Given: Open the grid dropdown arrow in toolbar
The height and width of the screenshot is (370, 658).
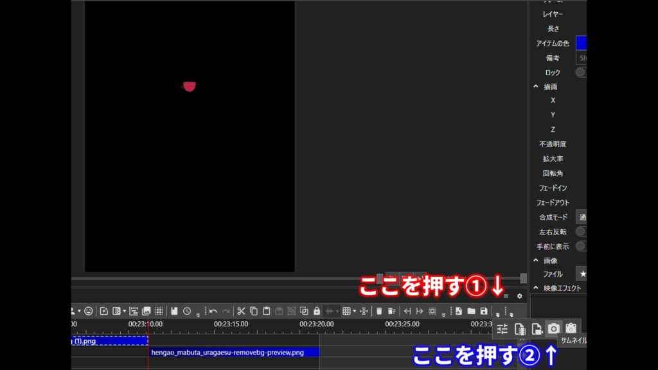Looking at the screenshot, I should [x=354, y=312].
